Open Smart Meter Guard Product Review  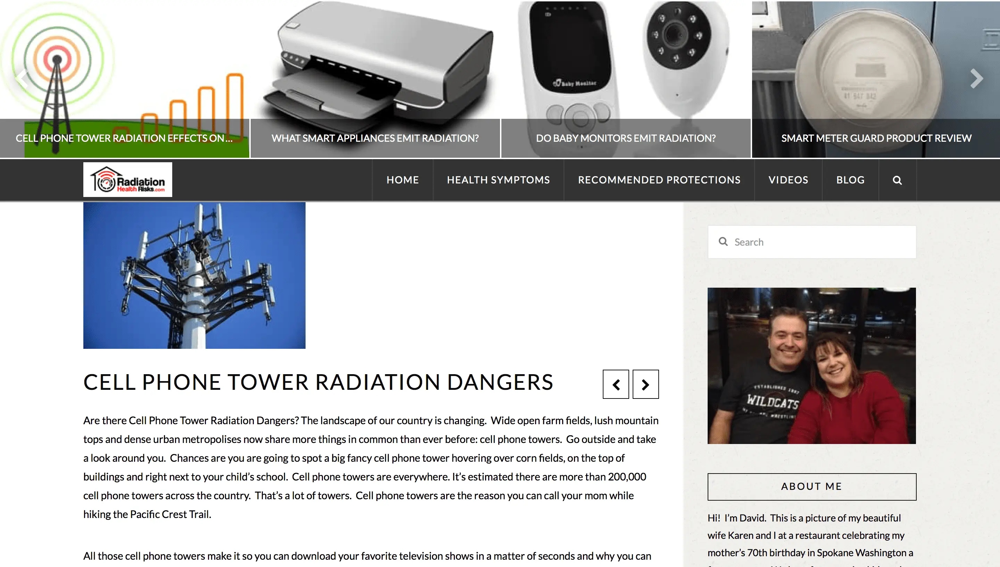point(876,138)
